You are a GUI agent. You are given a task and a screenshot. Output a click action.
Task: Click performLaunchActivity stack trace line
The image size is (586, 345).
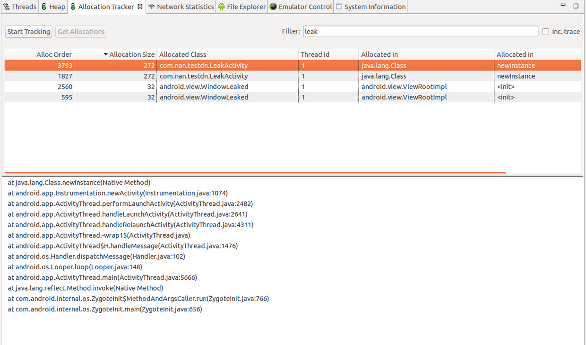click(x=130, y=203)
